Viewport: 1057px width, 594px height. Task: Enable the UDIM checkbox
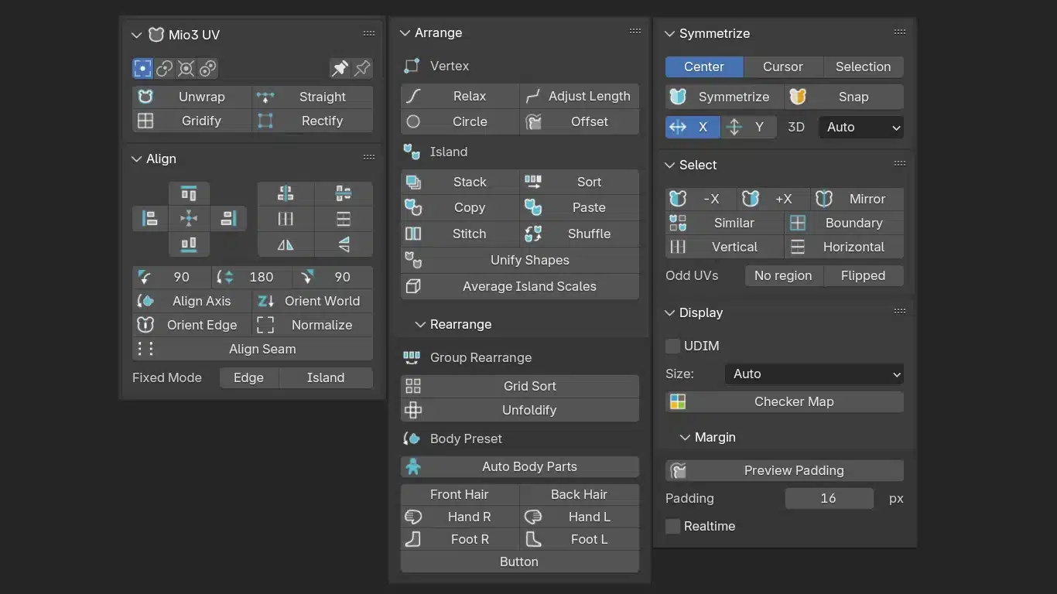(x=673, y=346)
